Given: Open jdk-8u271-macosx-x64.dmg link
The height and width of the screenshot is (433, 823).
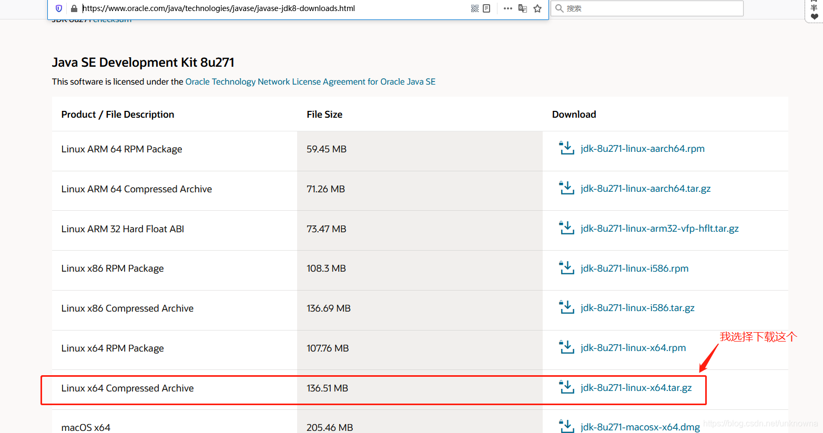Looking at the screenshot, I should [640, 427].
